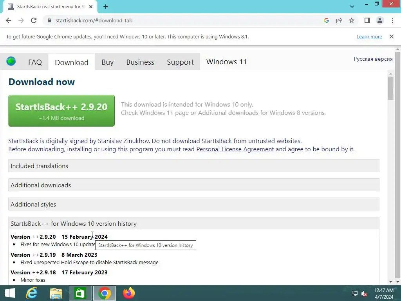Open File Explorer from the taskbar

coord(56,293)
